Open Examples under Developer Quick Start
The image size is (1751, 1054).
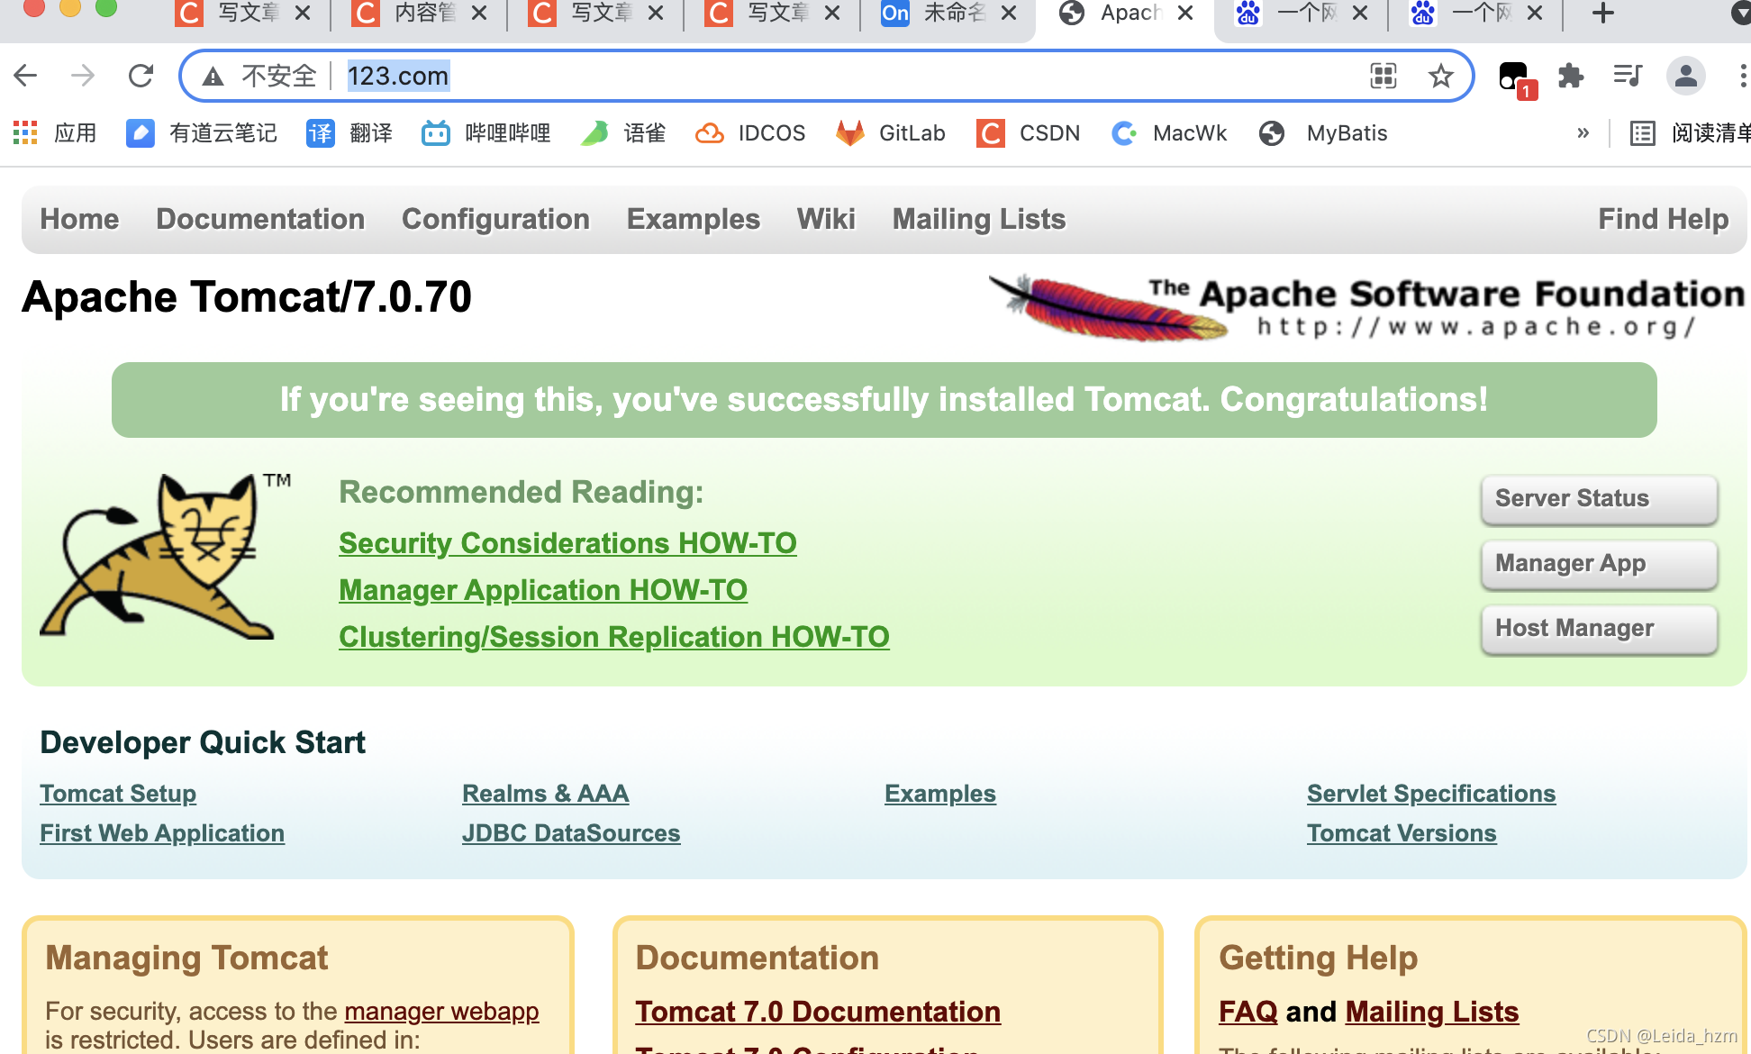coord(940,794)
